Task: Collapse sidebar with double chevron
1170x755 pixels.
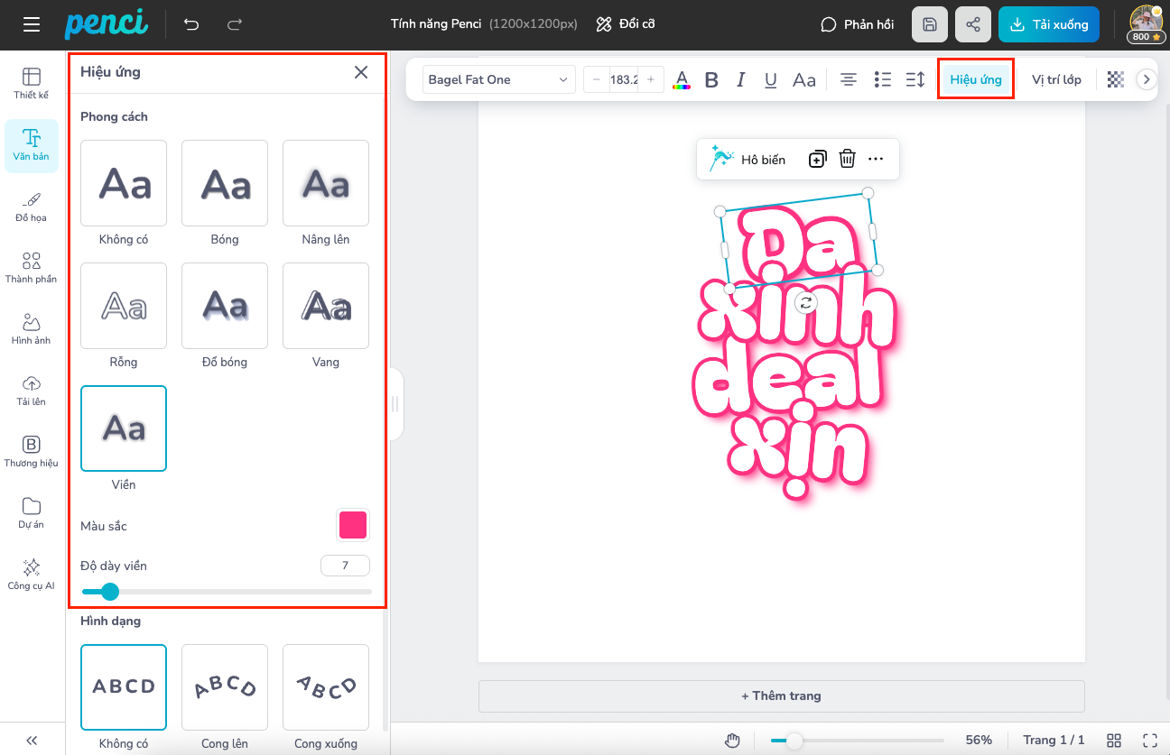Action: [x=32, y=740]
